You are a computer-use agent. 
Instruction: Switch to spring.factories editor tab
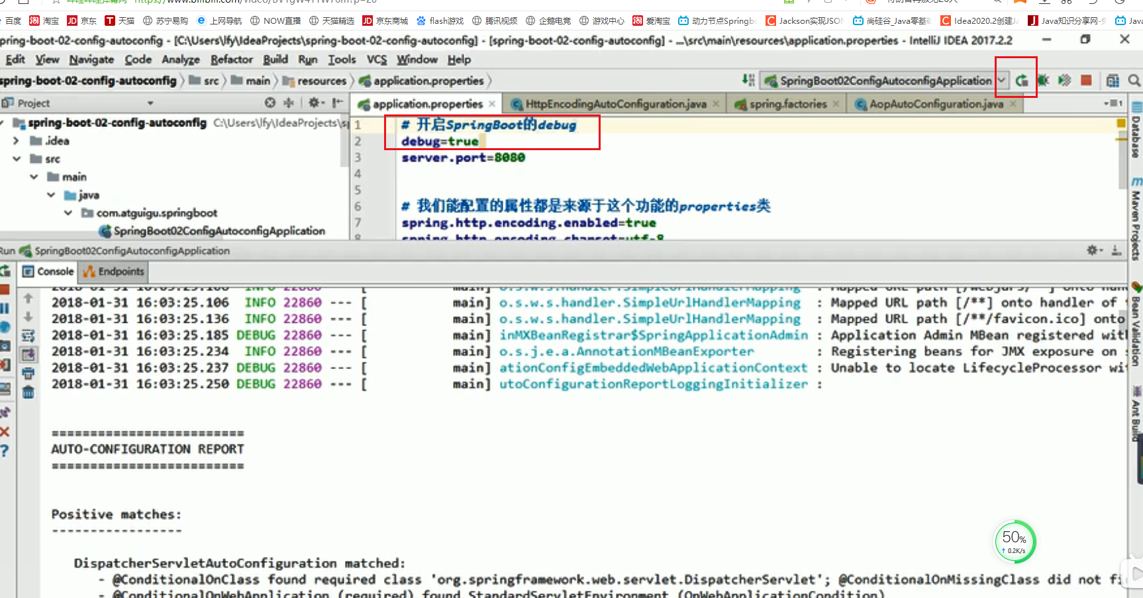pyautogui.click(x=787, y=104)
